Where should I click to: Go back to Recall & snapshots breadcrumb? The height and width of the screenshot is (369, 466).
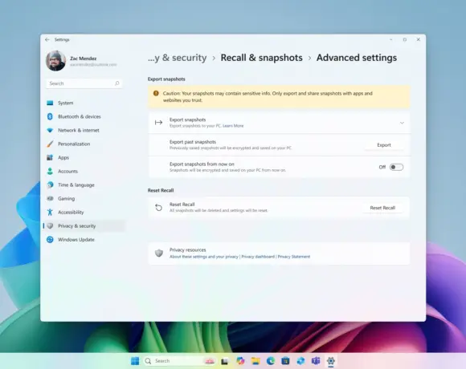[x=262, y=58]
